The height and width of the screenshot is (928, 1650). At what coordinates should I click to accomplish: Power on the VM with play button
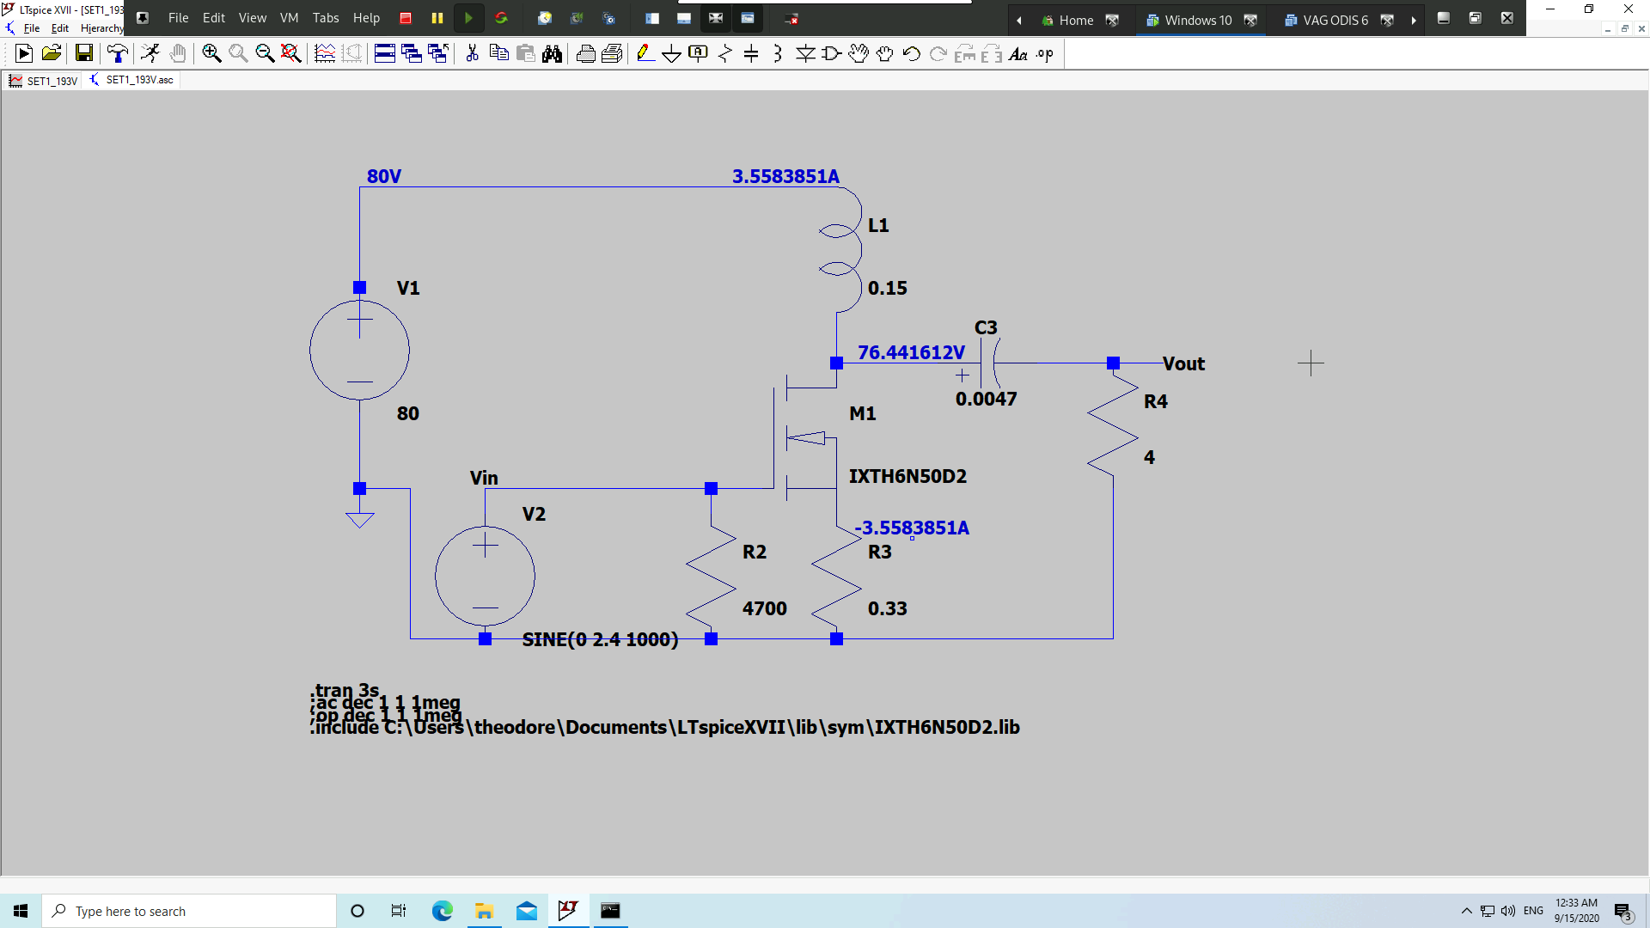coord(468,18)
